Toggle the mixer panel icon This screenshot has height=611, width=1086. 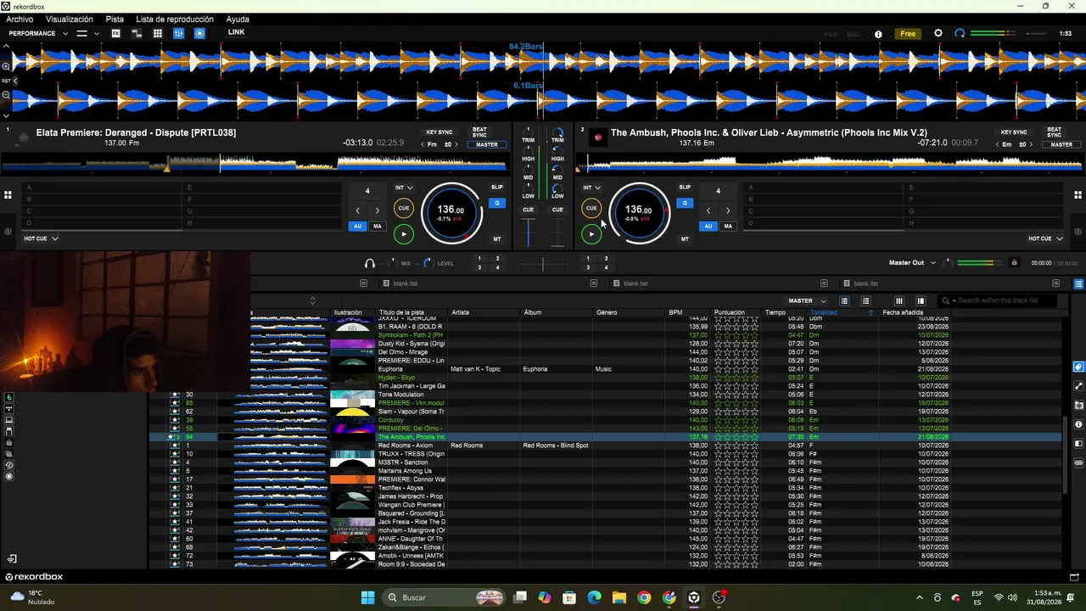click(x=179, y=33)
